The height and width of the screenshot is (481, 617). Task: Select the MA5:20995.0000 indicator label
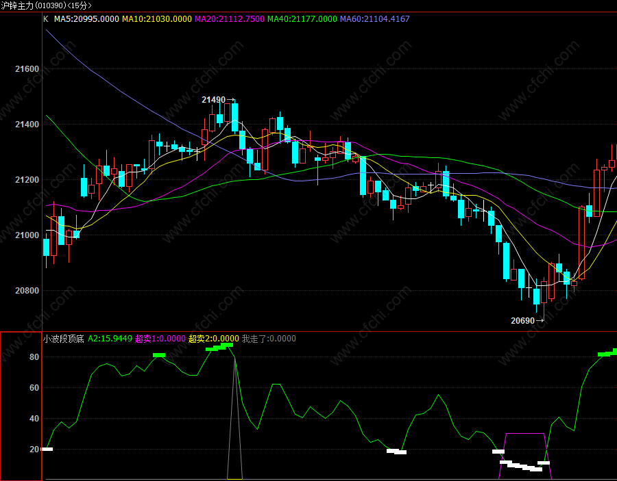coord(86,19)
